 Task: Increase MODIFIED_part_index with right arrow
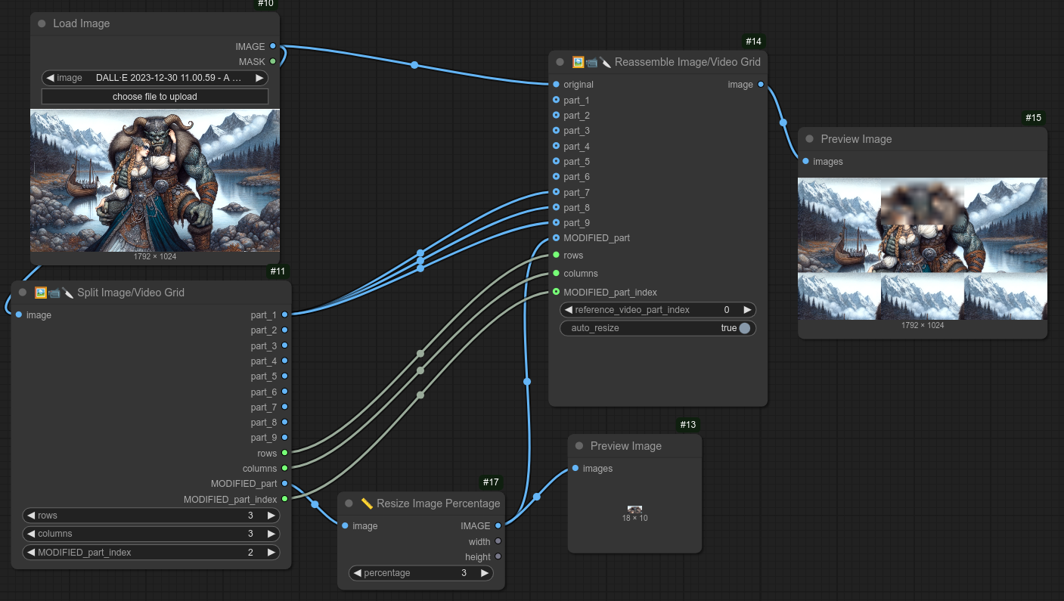coord(271,553)
